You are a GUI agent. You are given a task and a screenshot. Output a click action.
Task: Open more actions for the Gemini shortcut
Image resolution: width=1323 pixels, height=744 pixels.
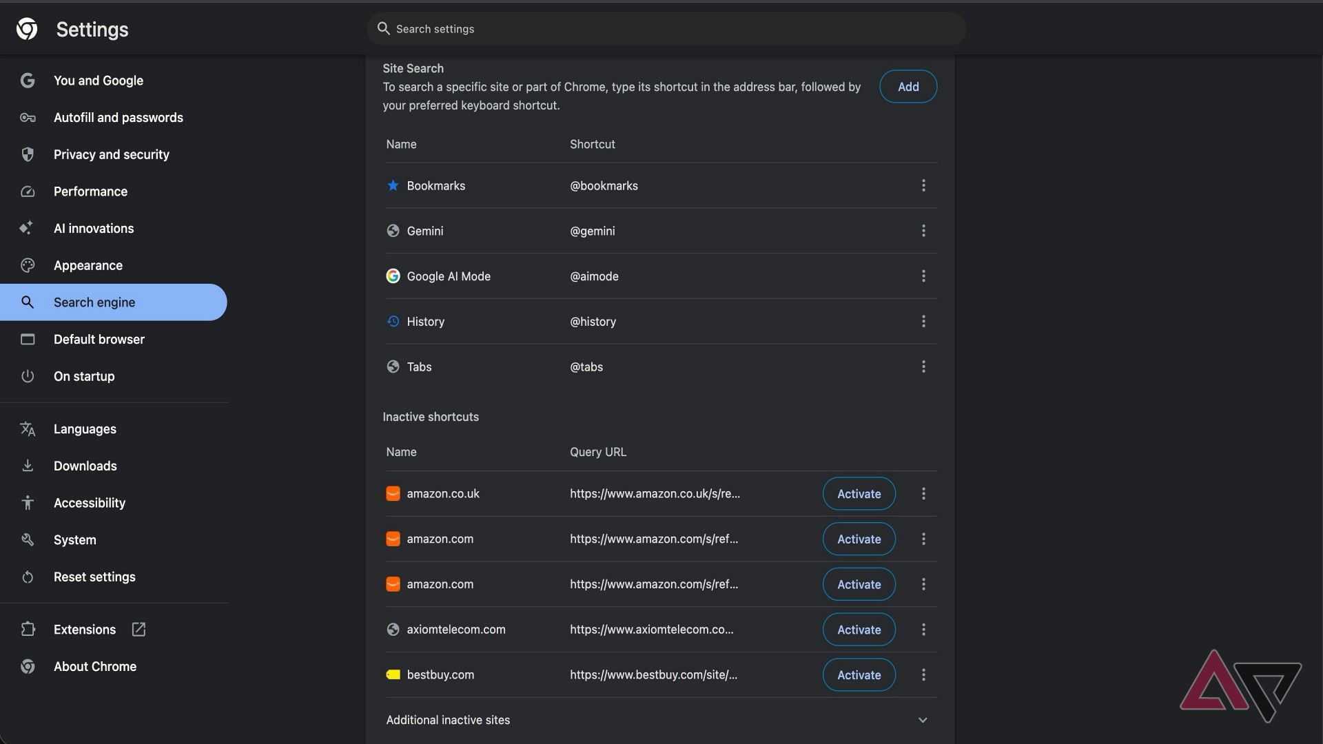click(923, 231)
